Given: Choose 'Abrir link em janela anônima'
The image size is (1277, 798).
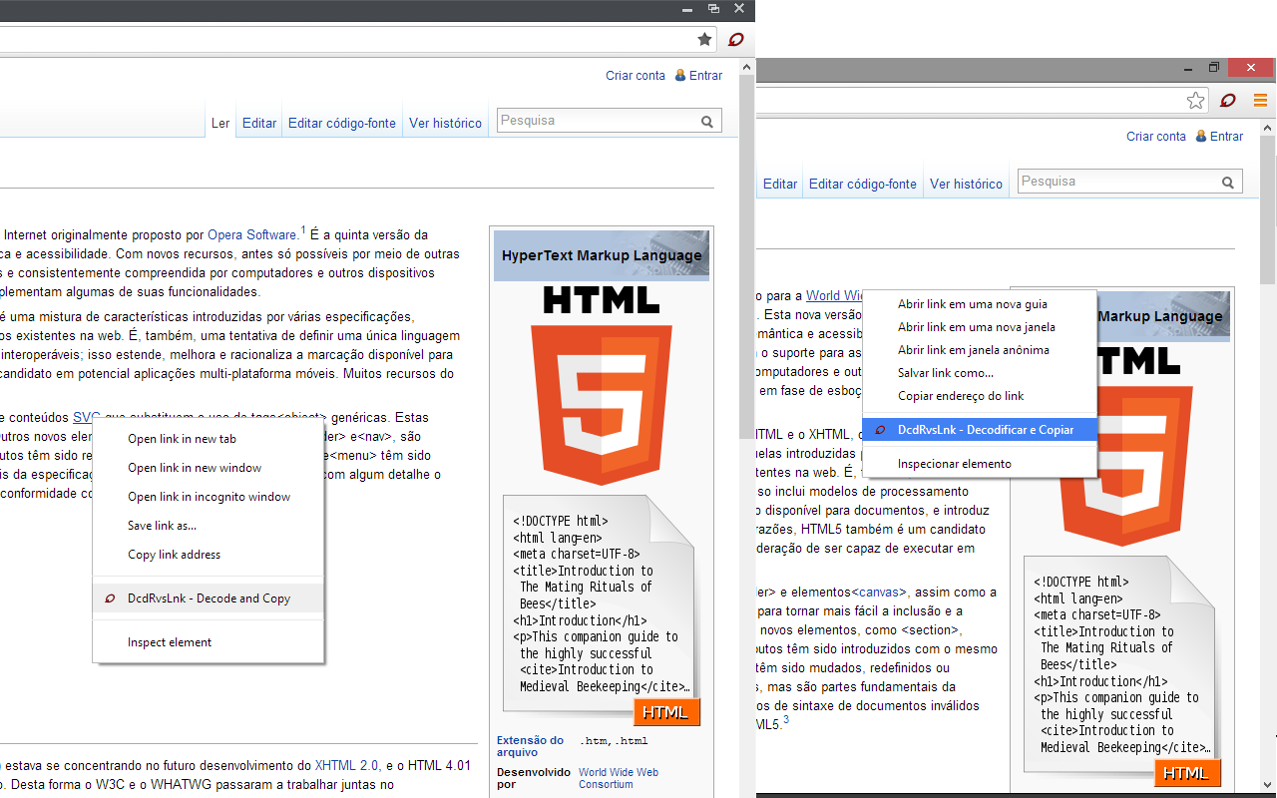Looking at the screenshot, I should (x=980, y=350).
